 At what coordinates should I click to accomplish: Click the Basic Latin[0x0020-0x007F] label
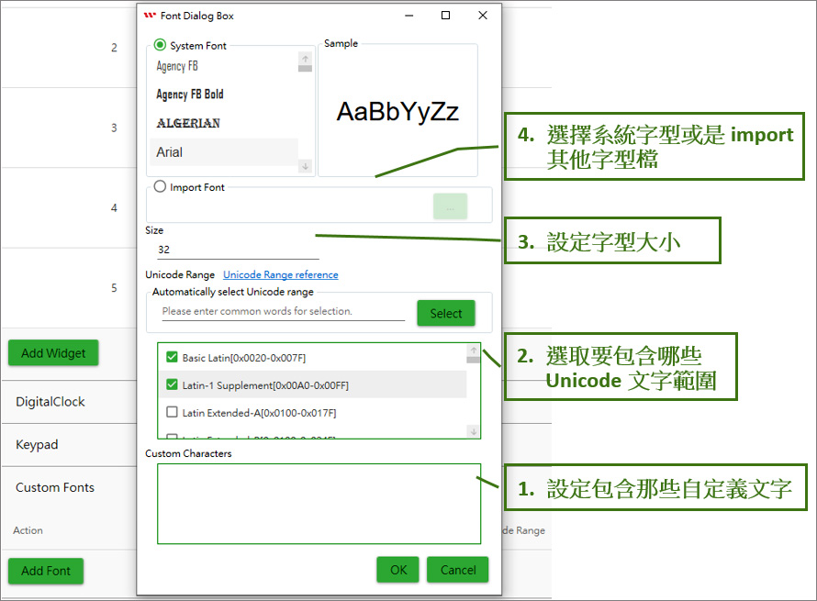pos(244,358)
